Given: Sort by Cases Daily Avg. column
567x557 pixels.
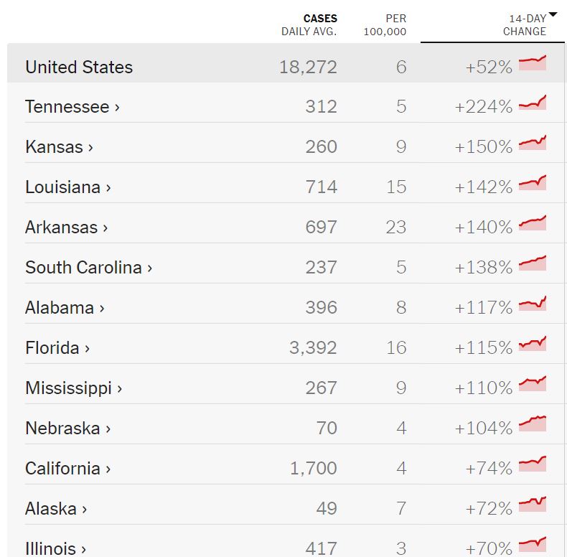Looking at the screenshot, I should pos(309,25).
